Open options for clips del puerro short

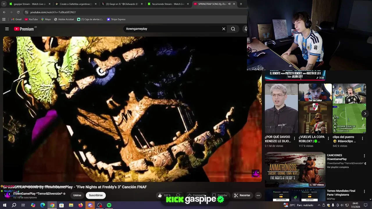[362, 139]
